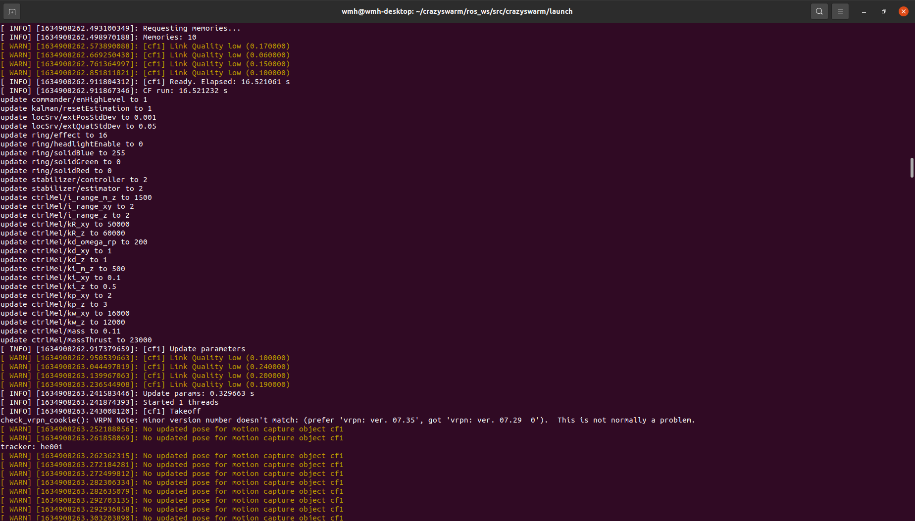Image resolution: width=915 pixels, height=521 pixels.
Task: Click 'update ctrlMel/kw_xy to 16000' line
Action: click(65, 313)
